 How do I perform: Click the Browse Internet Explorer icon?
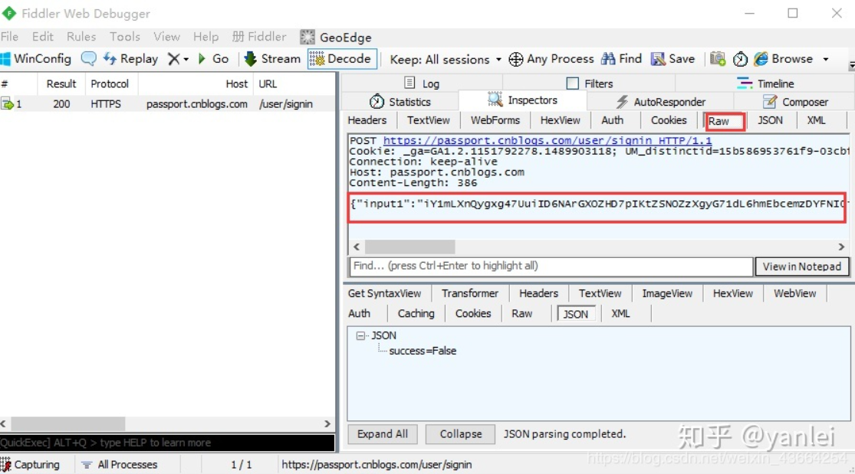761,59
